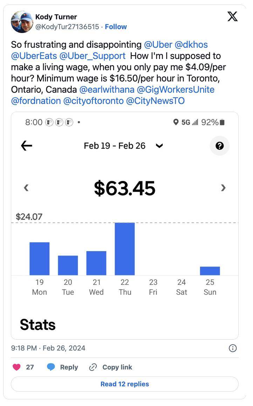Click the X logo icon

click(232, 17)
